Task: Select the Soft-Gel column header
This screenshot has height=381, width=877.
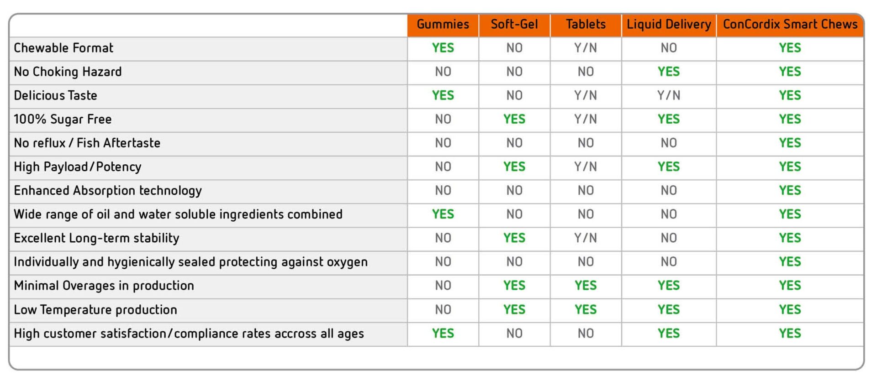Action: pyautogui.click(x=514, y=24)
